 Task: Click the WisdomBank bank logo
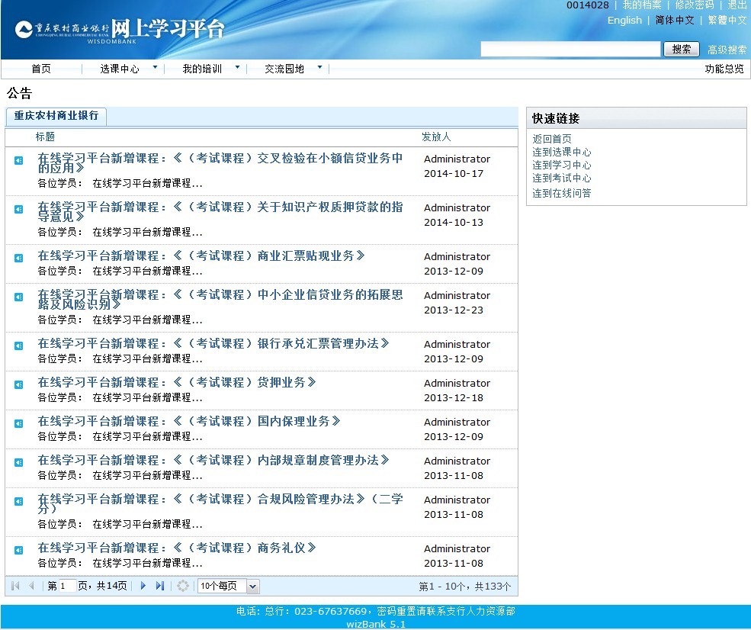point(119,31)
